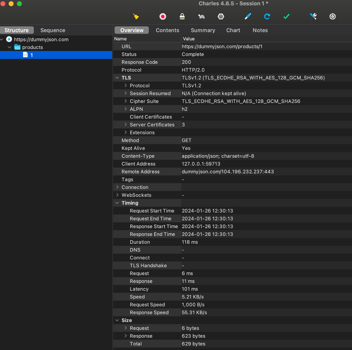Open the Contents tab
352x350 pixels.
point(167,30)
